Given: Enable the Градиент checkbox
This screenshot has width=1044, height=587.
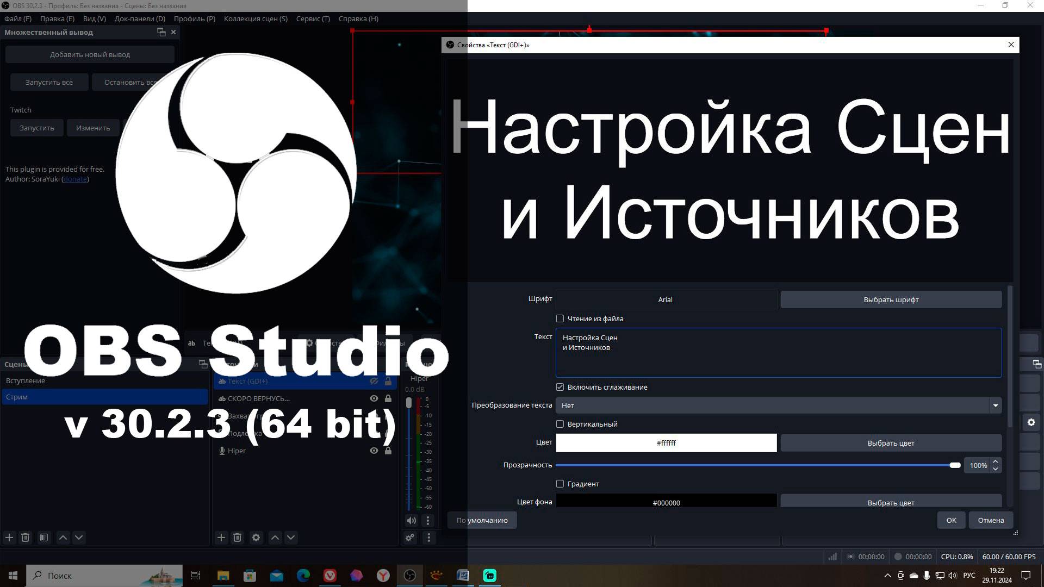Looking at the screenshot, I should tap(560, 484).
